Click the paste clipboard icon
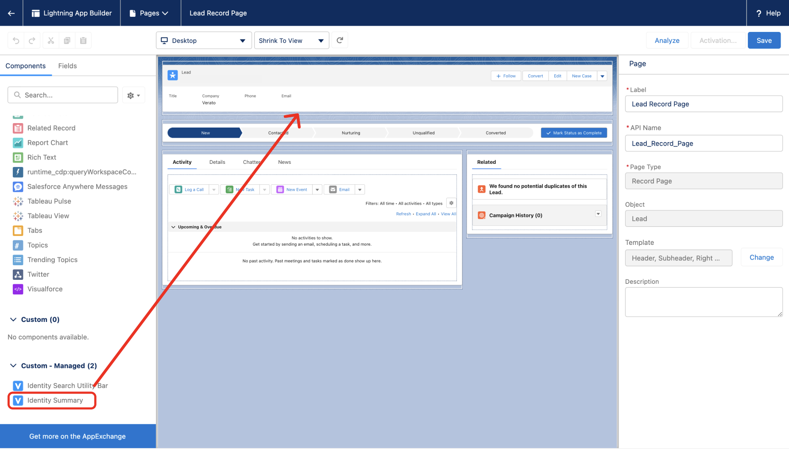 click(83, 40)
